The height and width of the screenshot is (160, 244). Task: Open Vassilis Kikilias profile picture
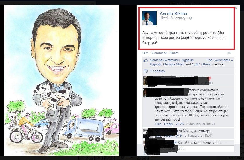pyautogui.click(x=149, y=18)
